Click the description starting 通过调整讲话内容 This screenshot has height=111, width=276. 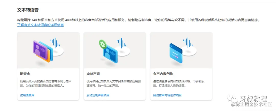(x=179, y=84)
